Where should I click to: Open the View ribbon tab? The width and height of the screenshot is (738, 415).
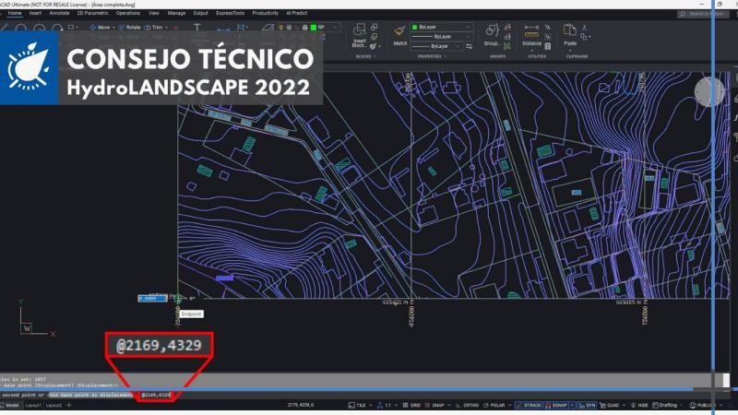(154, 13)
